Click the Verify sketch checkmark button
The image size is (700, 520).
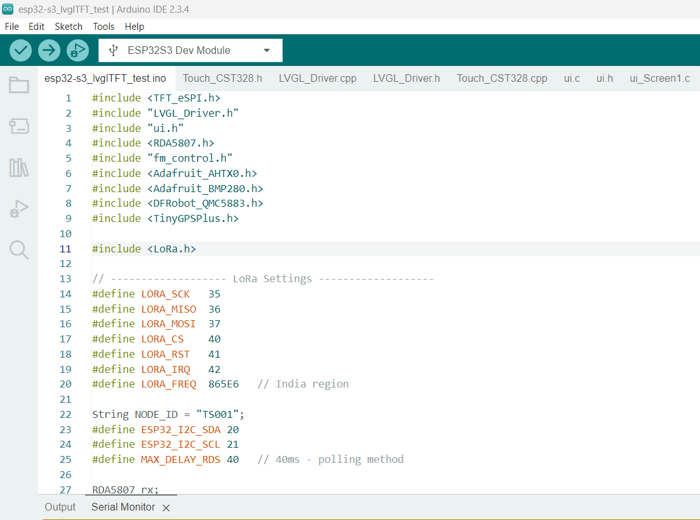coord(20,50)
